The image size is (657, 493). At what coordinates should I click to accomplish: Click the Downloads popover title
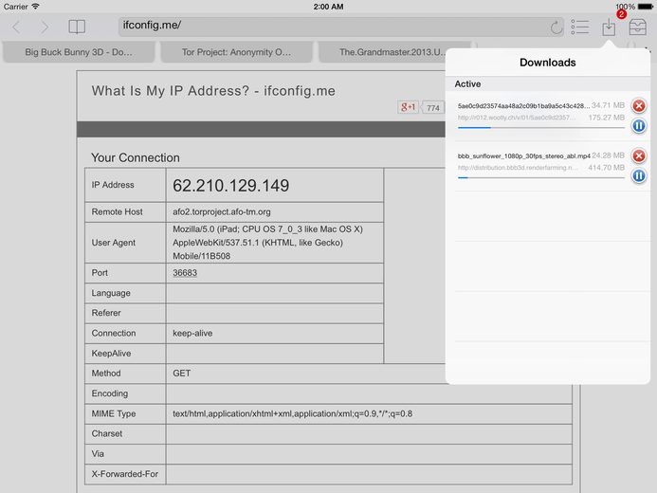[x=548, y=63]
